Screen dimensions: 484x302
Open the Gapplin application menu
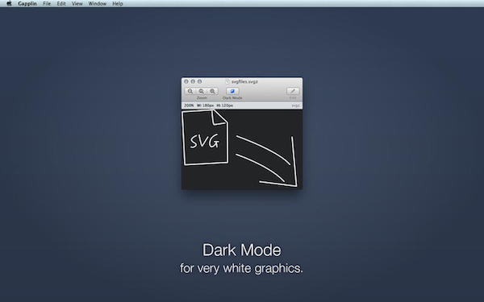pos(27,4)
